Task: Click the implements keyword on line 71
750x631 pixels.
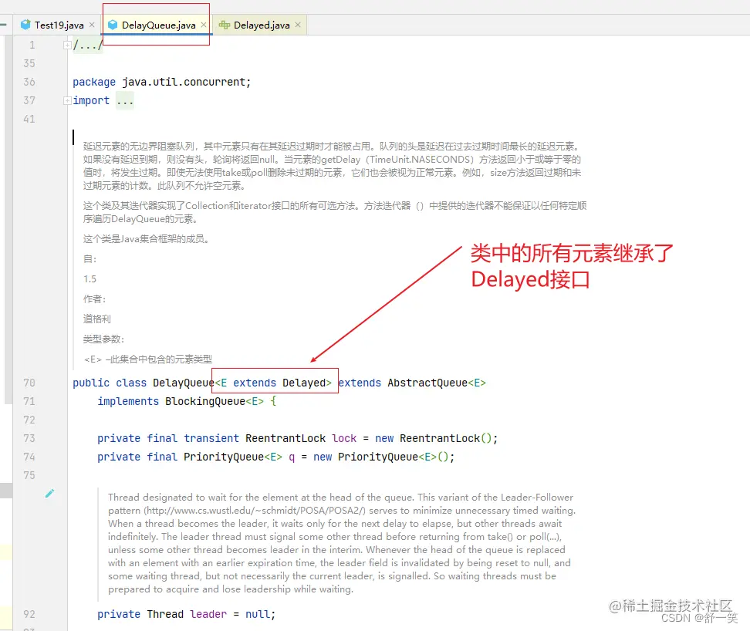Action: [128, 402]
